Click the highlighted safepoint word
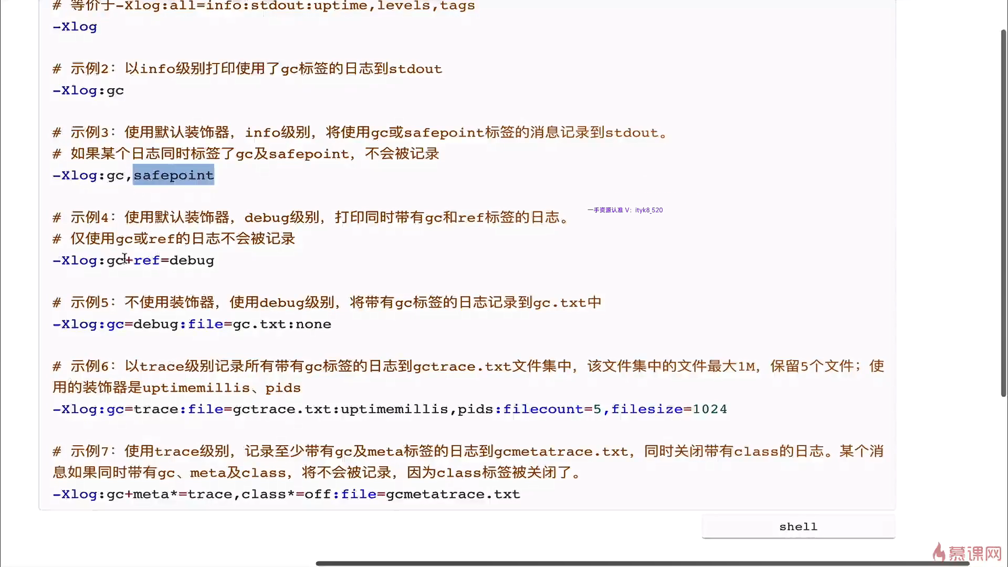This screenshot has height=567, width=1008. (x=174, y=175)
